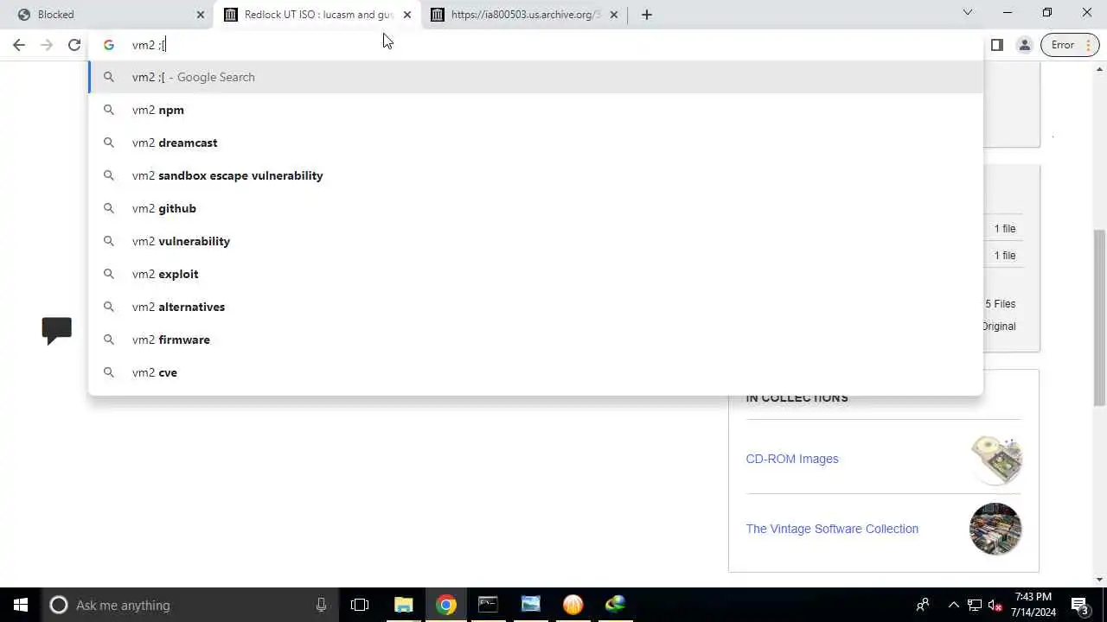Click the Google icon in address bar

[109, 45]
